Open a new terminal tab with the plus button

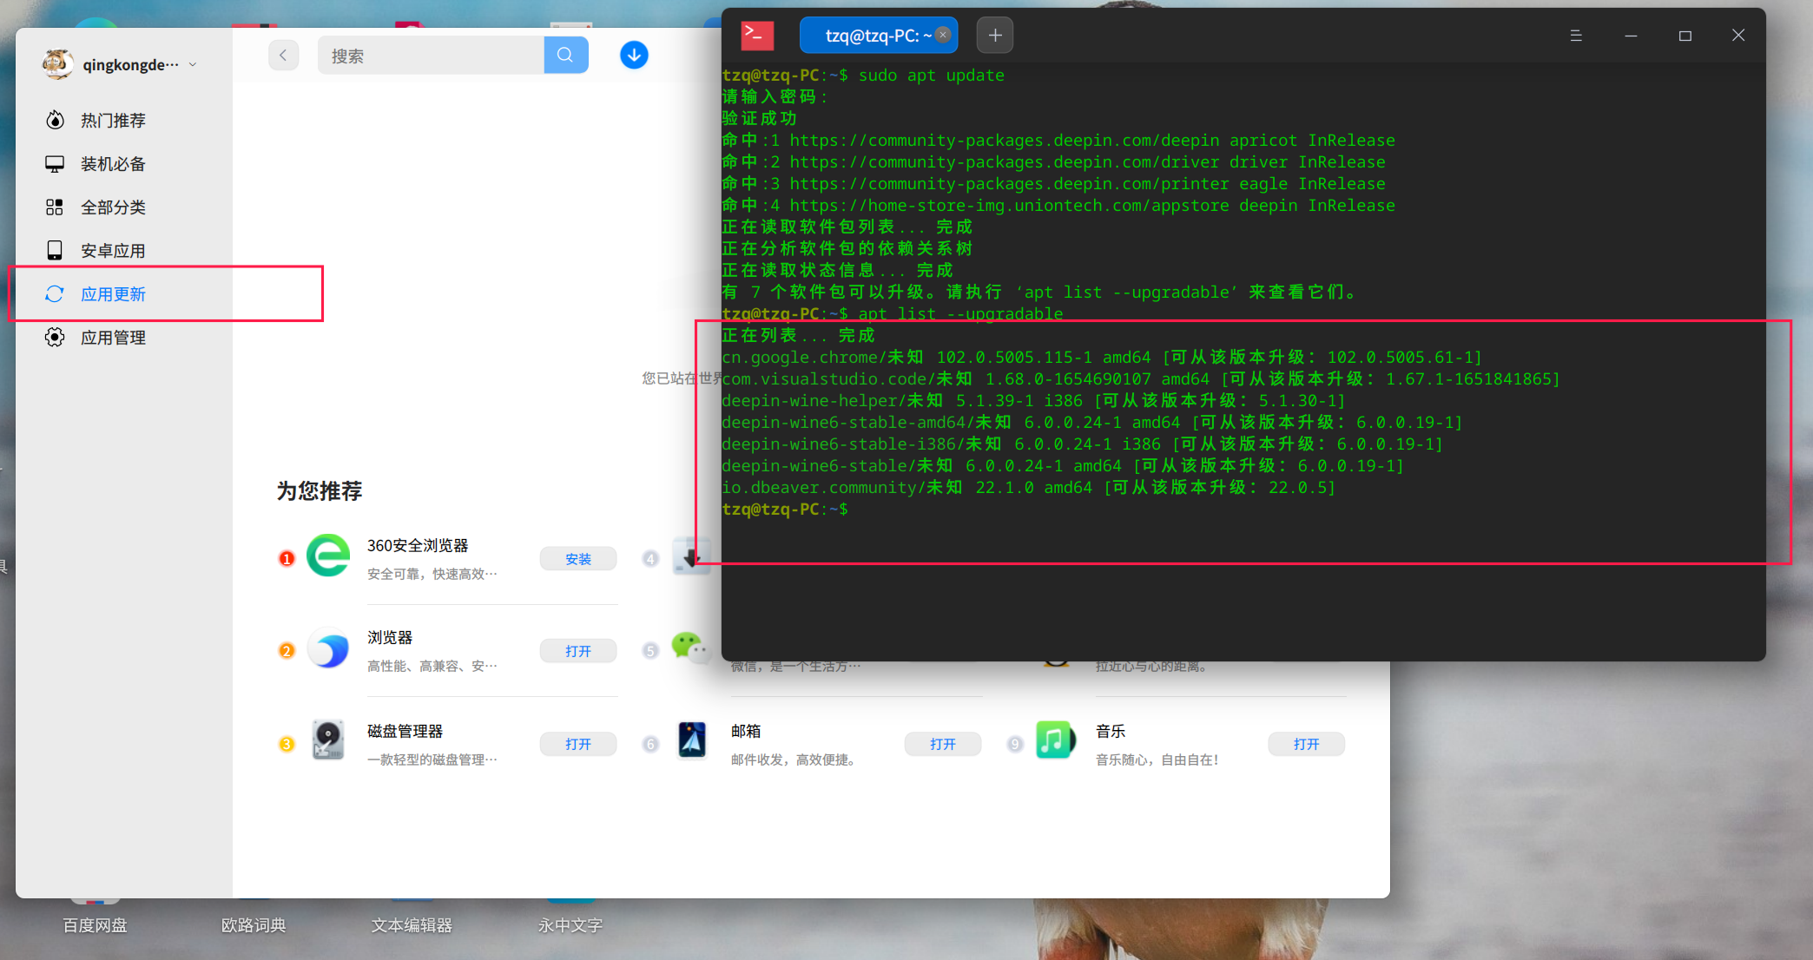click(995, 35)
